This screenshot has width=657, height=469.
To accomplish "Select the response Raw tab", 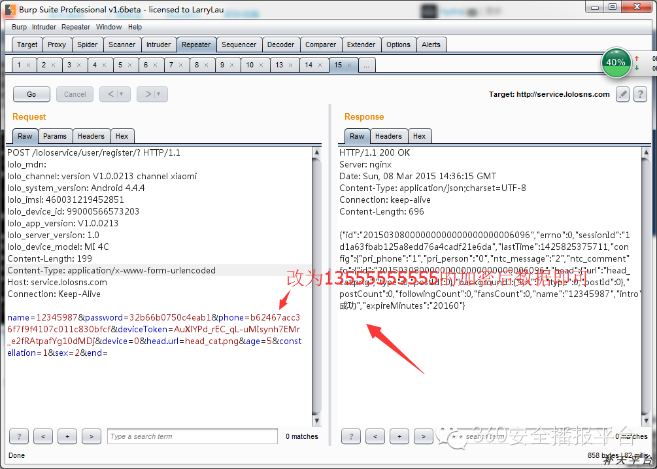I will pos(357,136).
